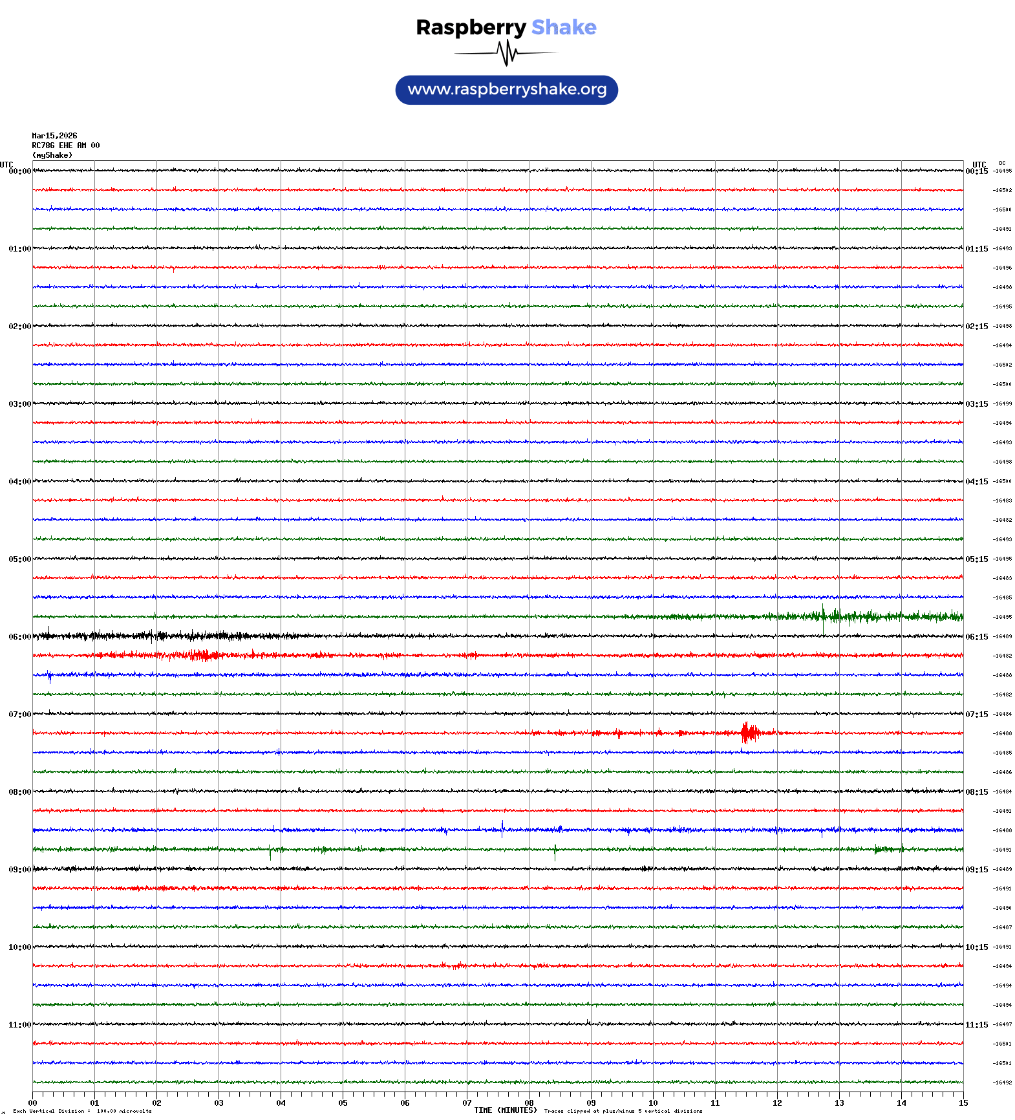1015x1120 pixels.
Task: Click the 08 minute tick on time axis
Action: (529, 1103)
